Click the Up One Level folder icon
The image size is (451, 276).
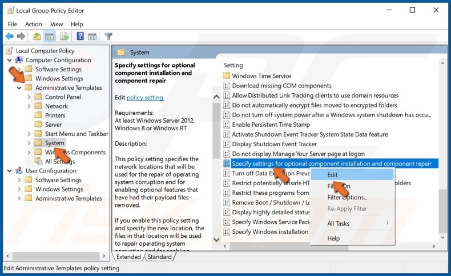[x=37, y=36]
